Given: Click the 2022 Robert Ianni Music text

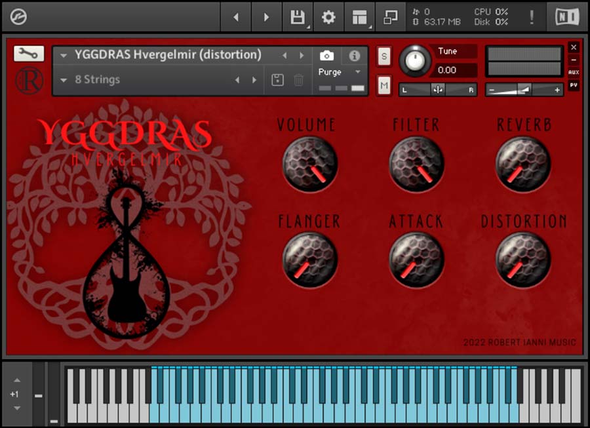Looking at the screenshot, I should [x=519, y=342].
